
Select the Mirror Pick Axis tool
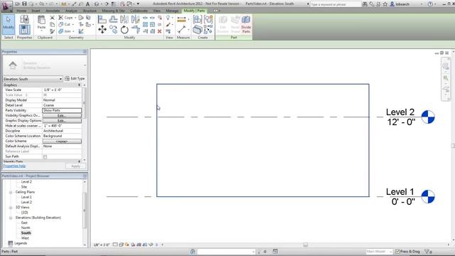(124, 19)
